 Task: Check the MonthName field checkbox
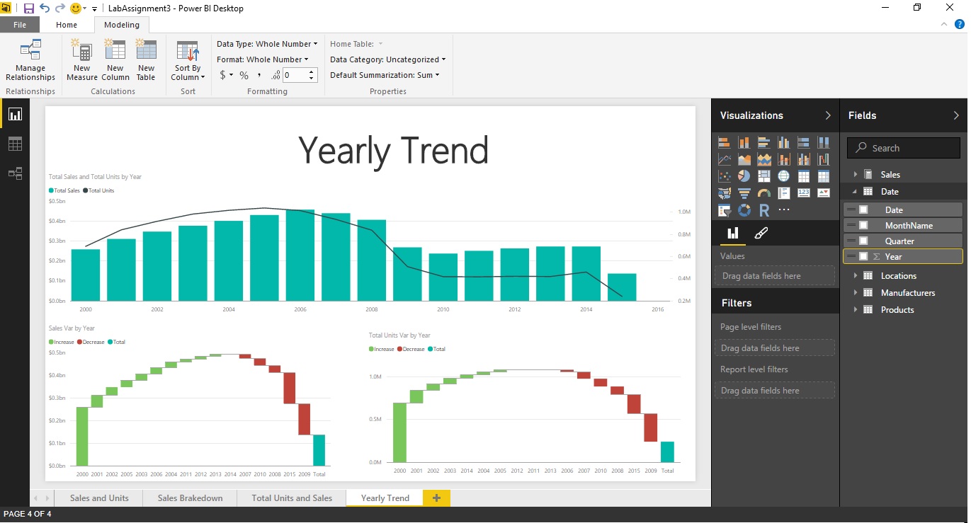pyautogui.click(x=863, y=225)
